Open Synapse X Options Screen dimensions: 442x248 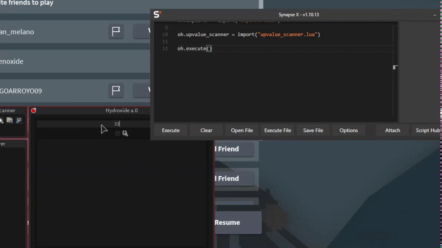pos(349,130)
